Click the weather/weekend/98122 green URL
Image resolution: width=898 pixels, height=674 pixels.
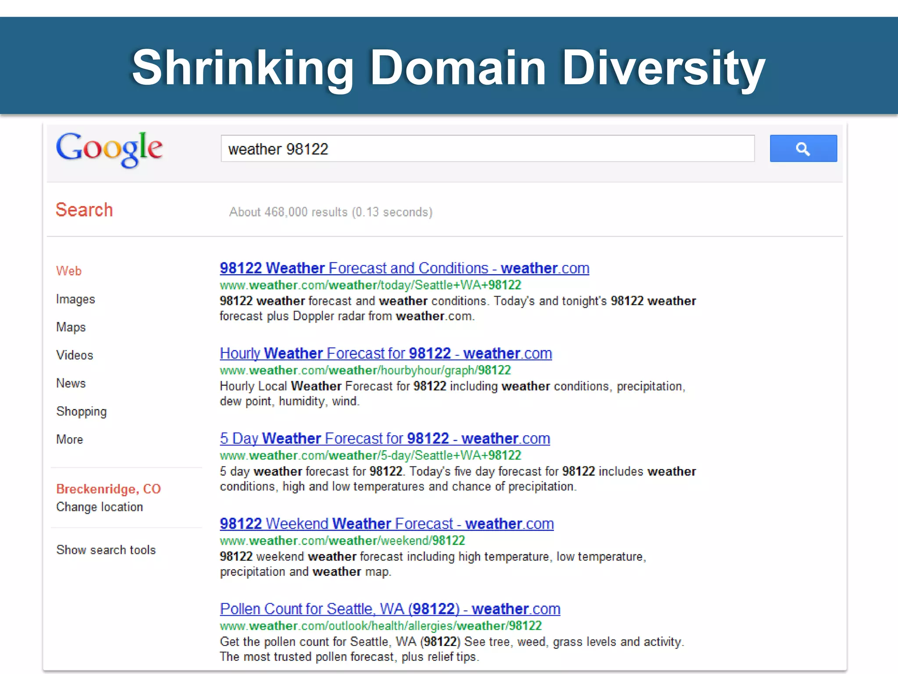pyautogui.click(x=342, y=541)
